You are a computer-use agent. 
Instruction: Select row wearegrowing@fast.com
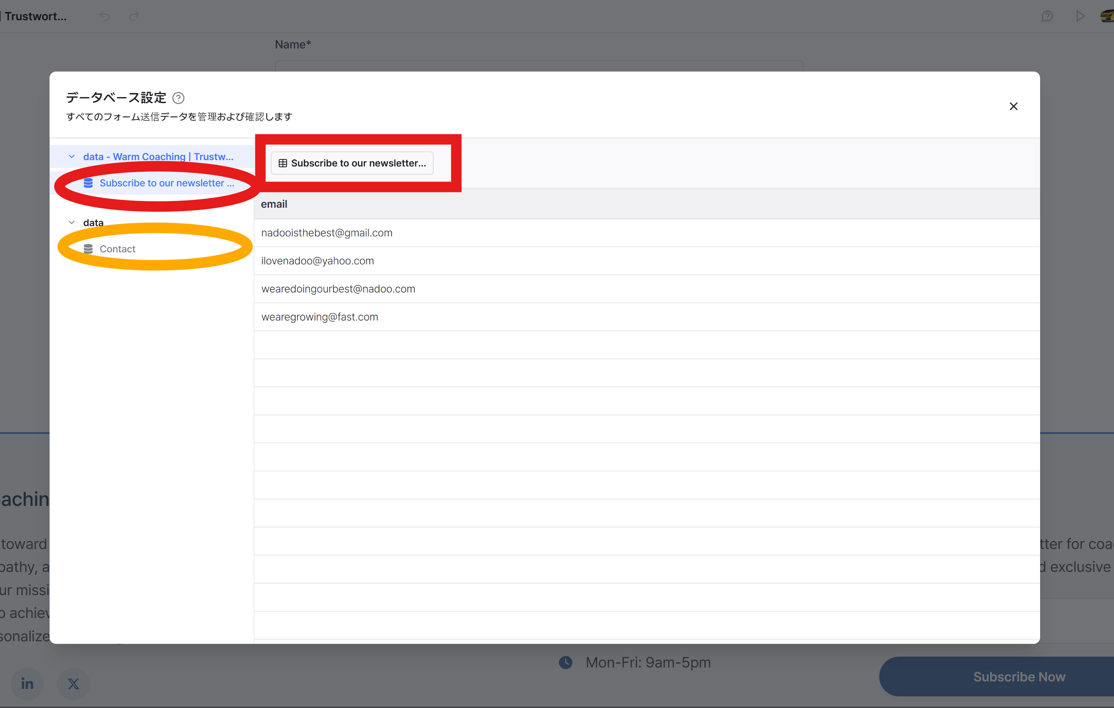click(647, 317)
